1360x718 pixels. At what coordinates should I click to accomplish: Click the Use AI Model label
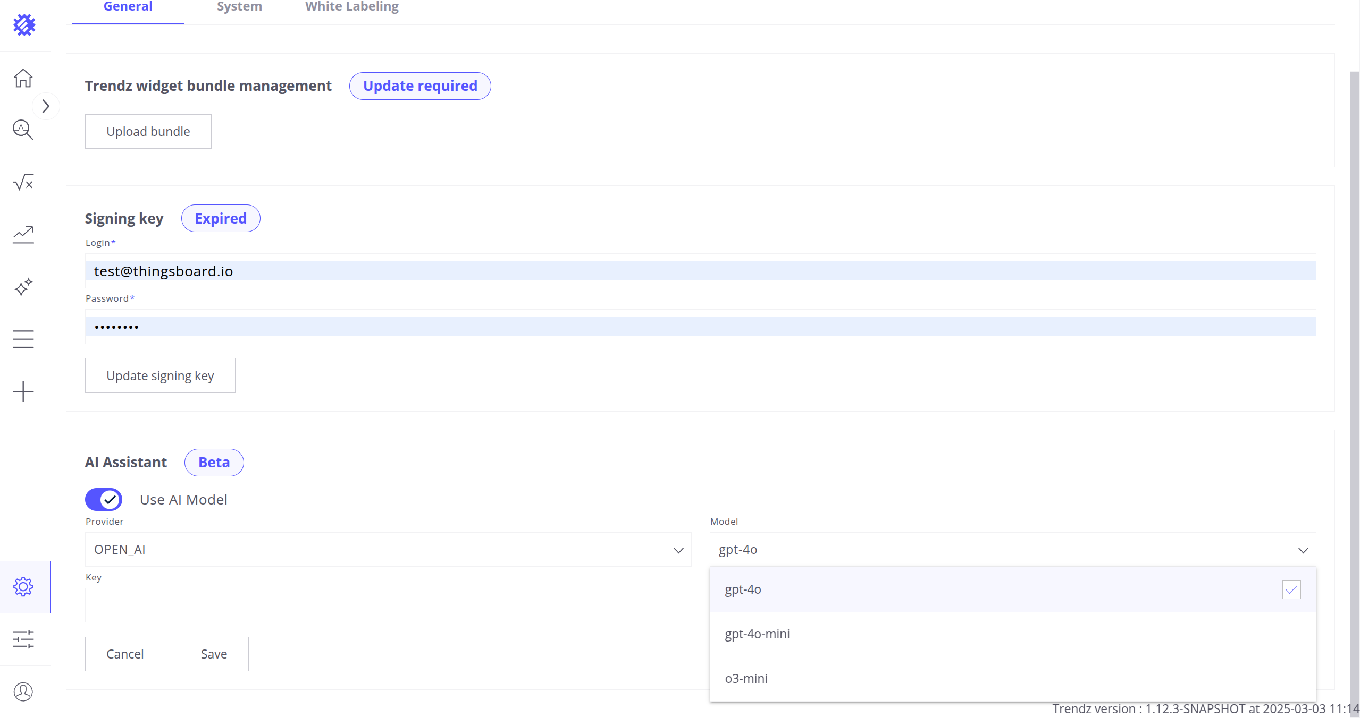pyautogui.click(x=183, y=500)
